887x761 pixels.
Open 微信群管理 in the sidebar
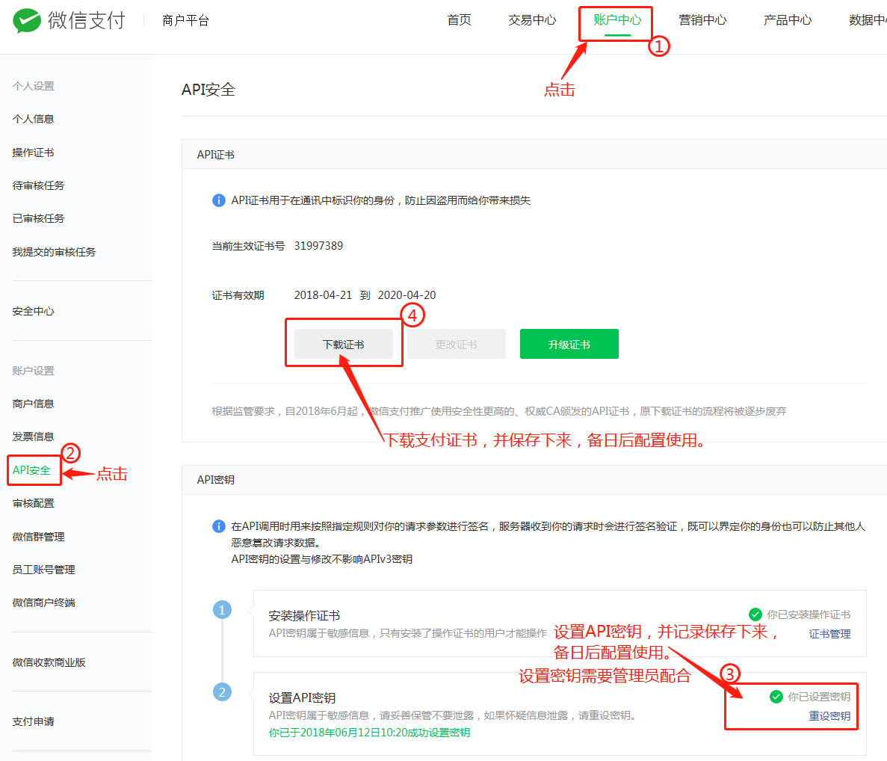pos(38,537)
